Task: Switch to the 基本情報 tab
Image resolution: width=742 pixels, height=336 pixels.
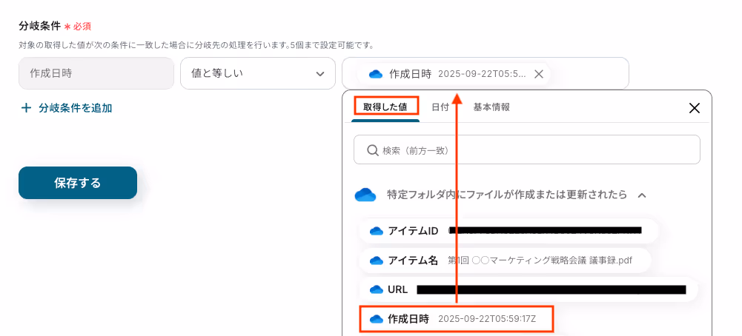Action: (491, 107)
